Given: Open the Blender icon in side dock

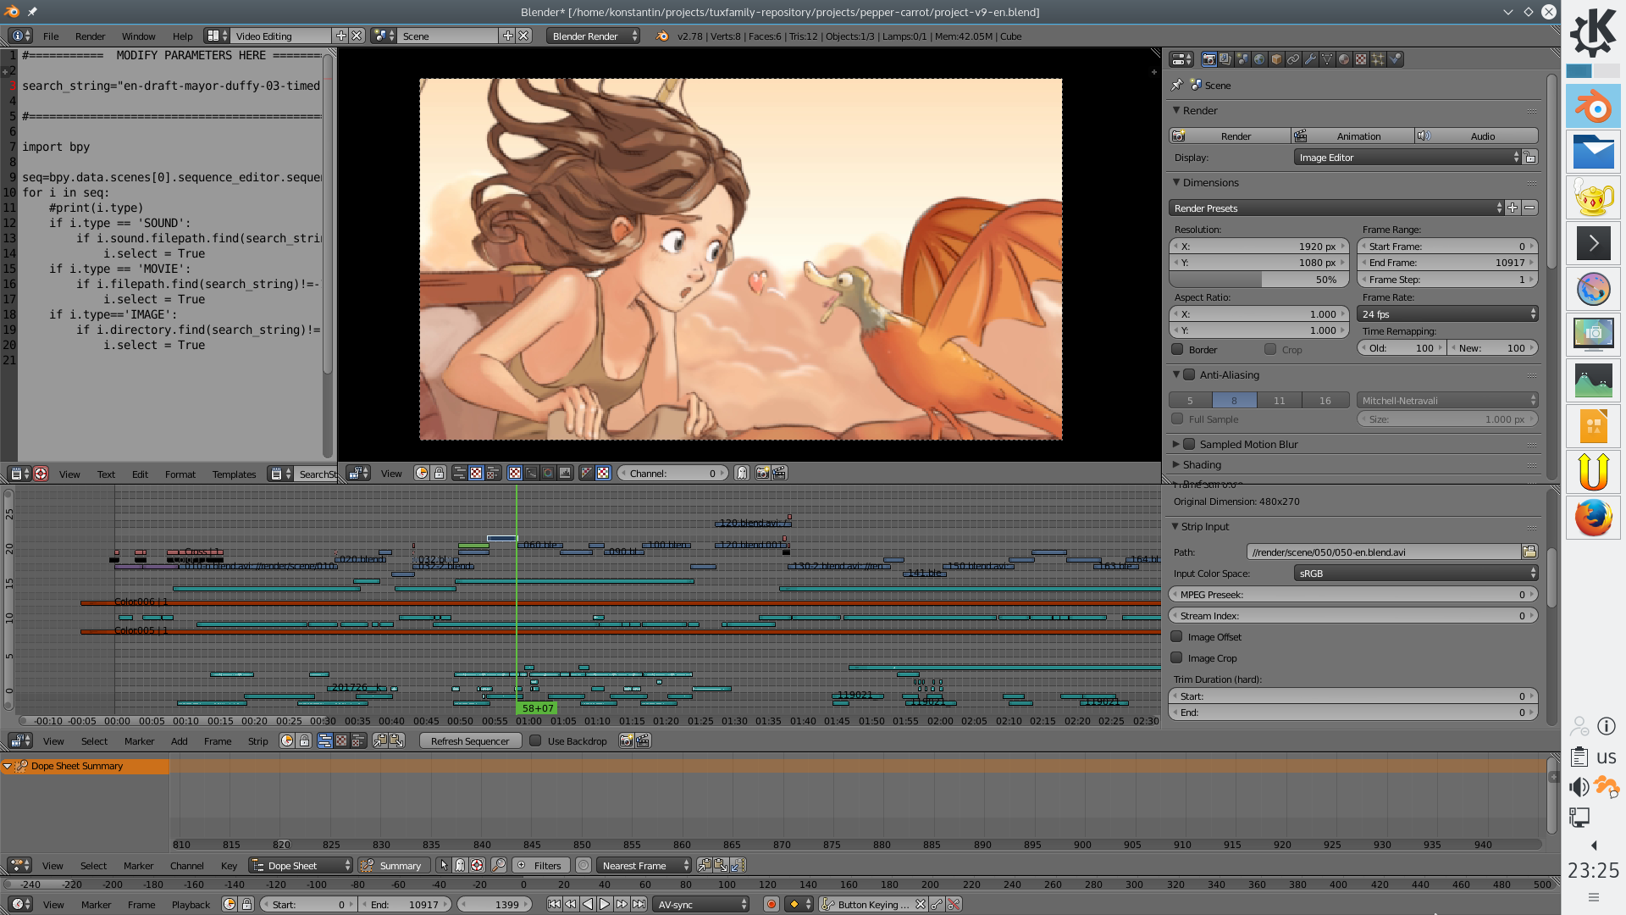Looking at the screenshot, I should [1593, 107].
